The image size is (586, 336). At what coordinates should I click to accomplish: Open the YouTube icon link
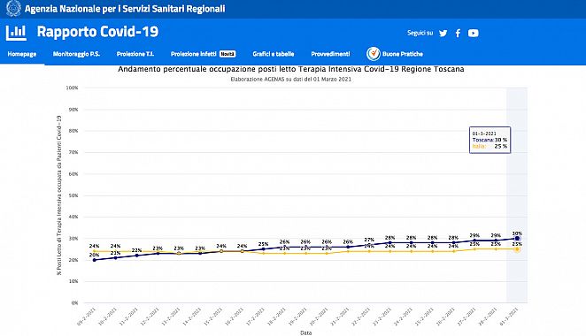(473, 34)
